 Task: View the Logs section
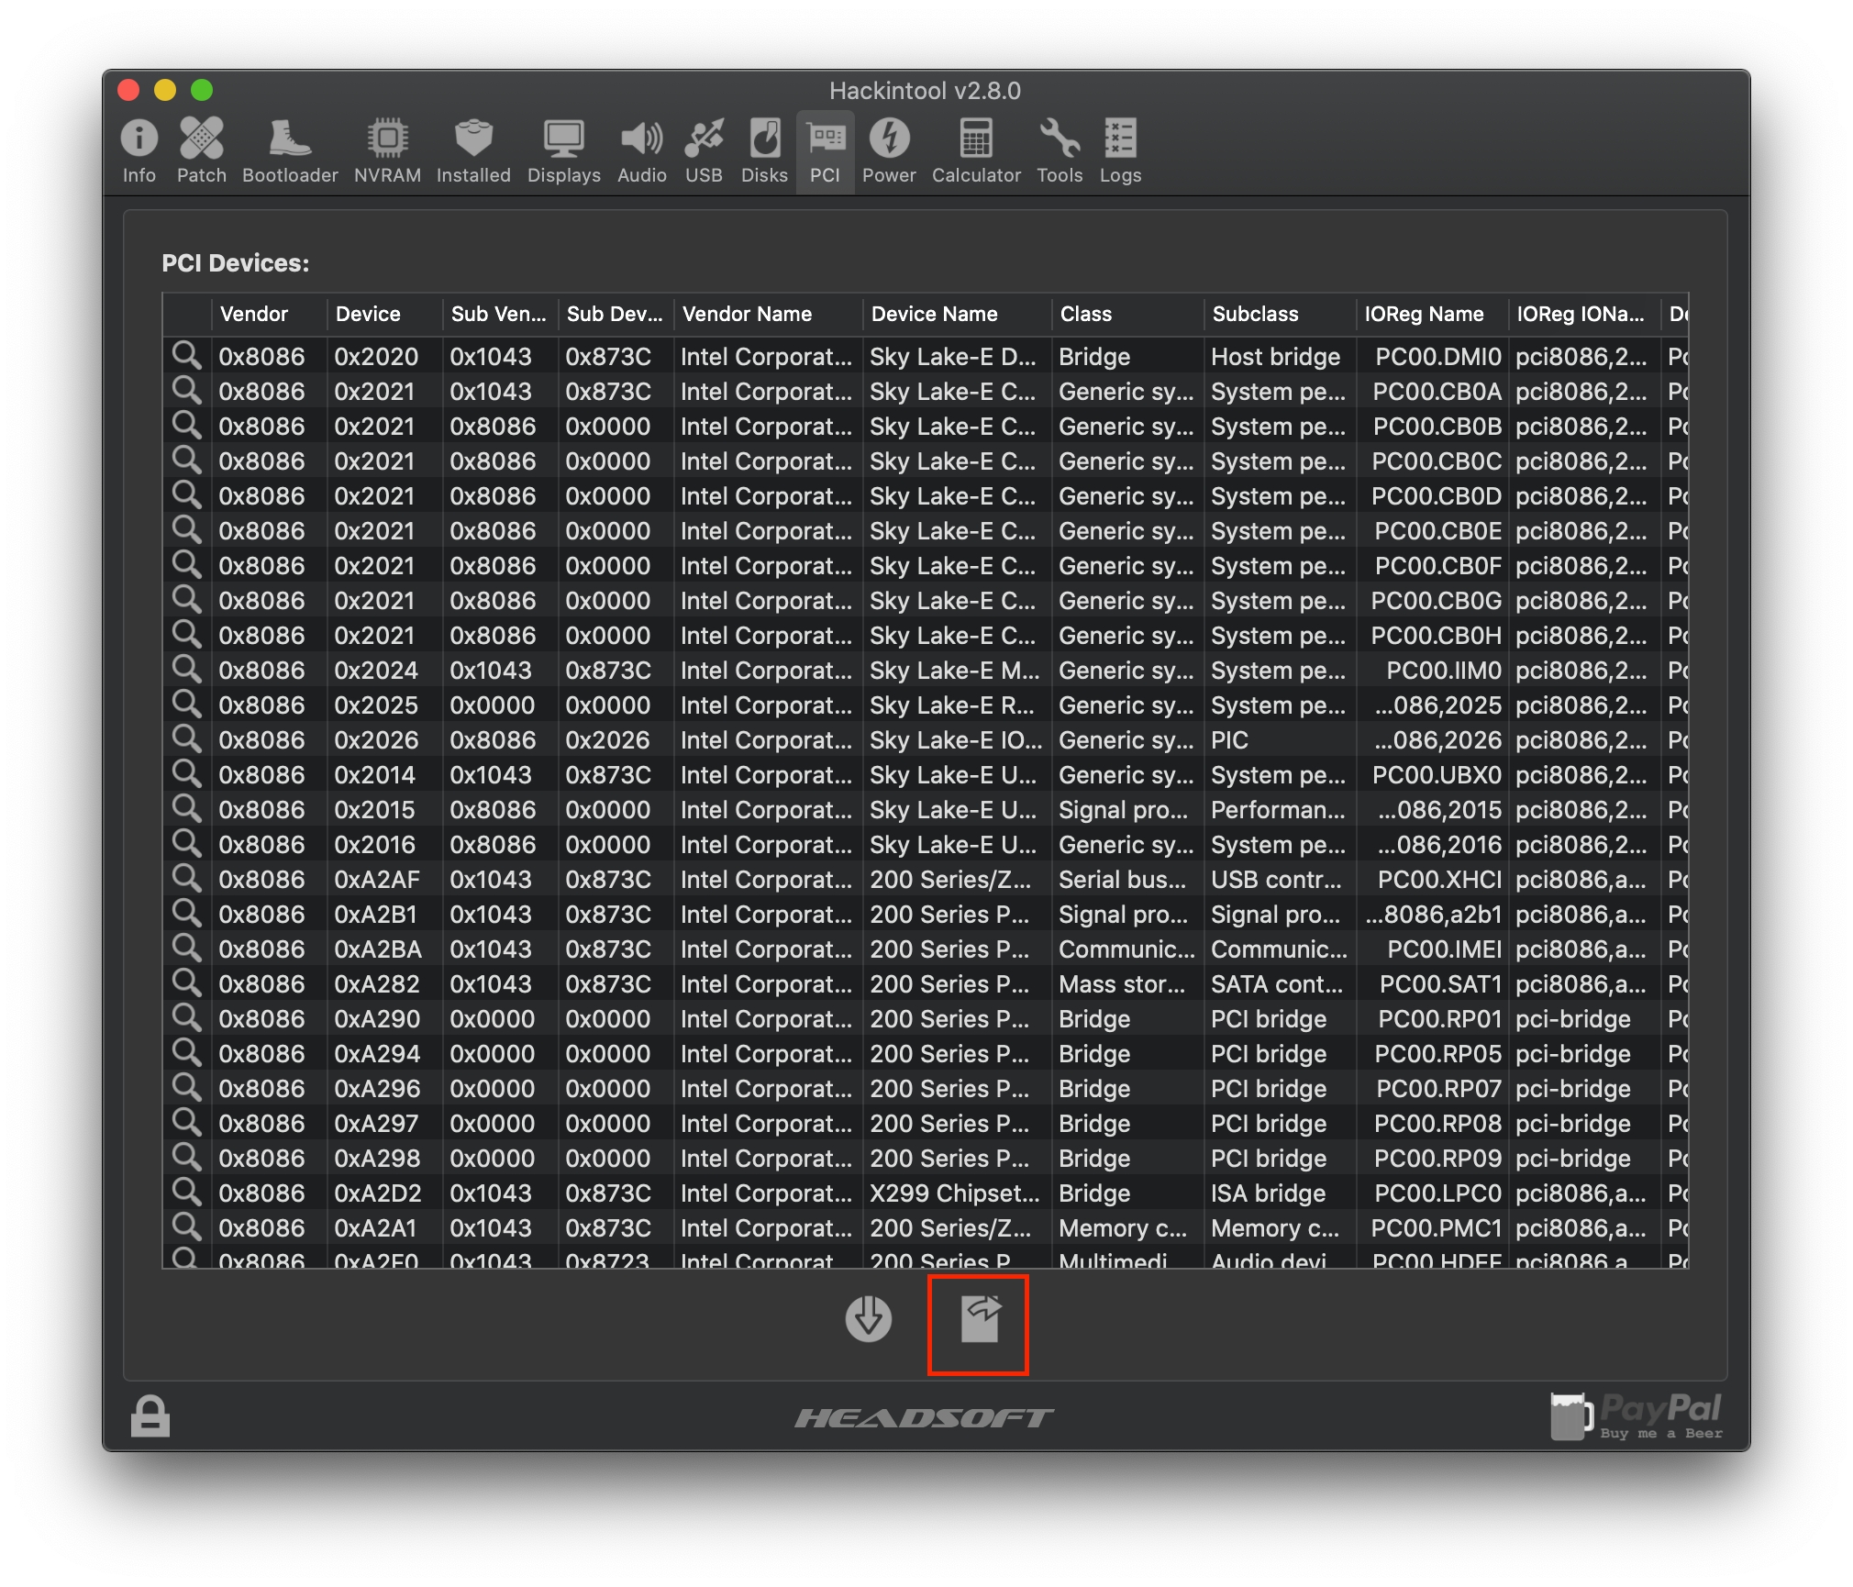(1120, 151)
